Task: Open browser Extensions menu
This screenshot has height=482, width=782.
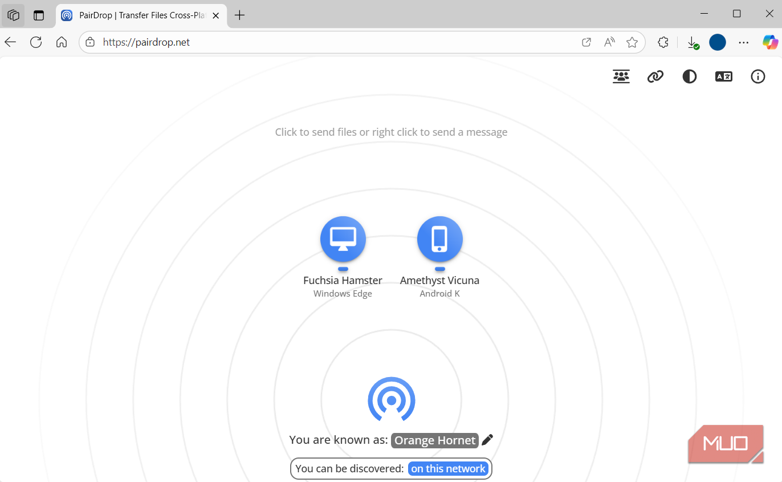Action: (x=663, y=42)
